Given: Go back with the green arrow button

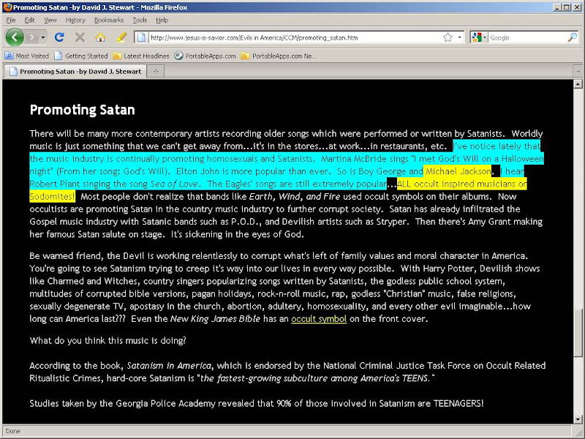Looking at the screenshot, I should [15, 37].
